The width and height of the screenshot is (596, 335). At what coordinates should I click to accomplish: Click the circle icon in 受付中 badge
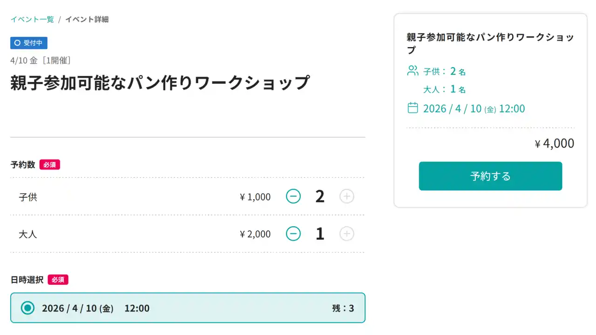[18, 43]
